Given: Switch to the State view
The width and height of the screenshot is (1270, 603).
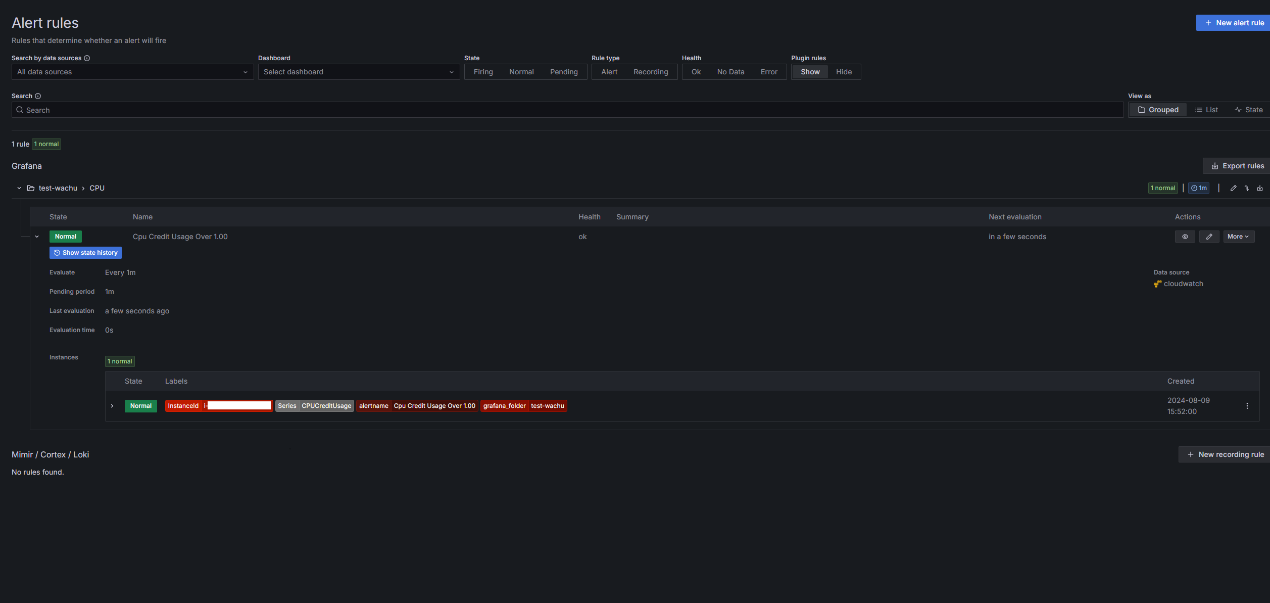Looking at the screenshot, I should tap(1248, 110).
